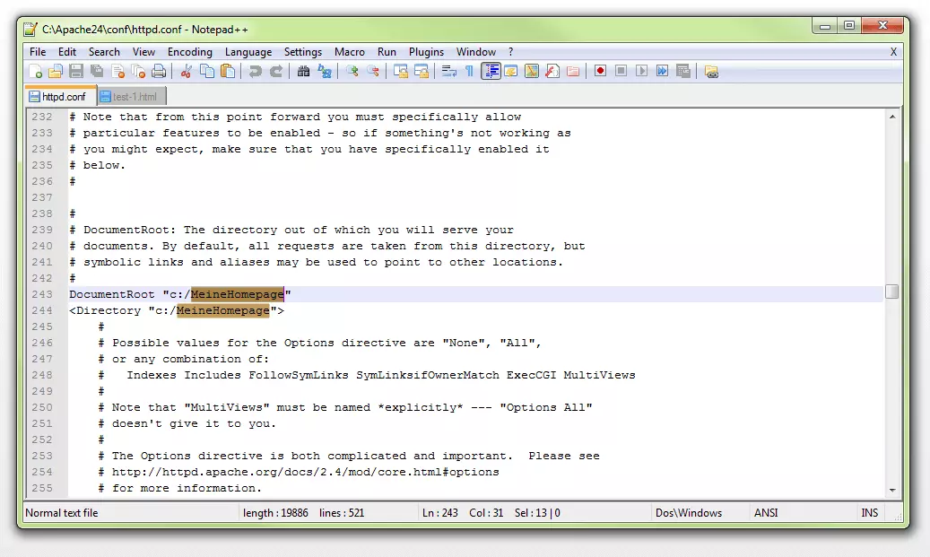Click the text 'Indexes Includes FollowSymLinks' on line 248
The height and width of the screenshot is (557, 930).
(238, 375)
